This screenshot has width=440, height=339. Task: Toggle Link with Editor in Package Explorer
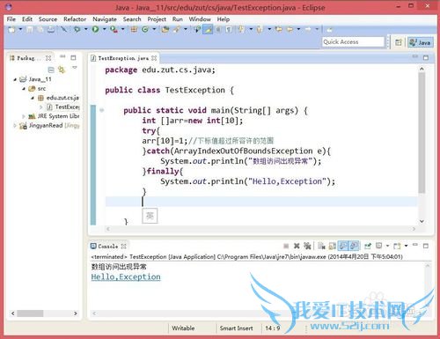(62, 70)
